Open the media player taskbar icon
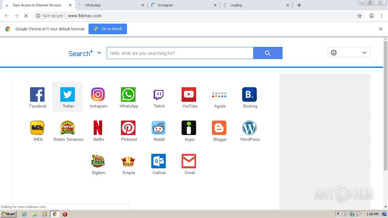The image size is (388, 218). coord(45,214)
